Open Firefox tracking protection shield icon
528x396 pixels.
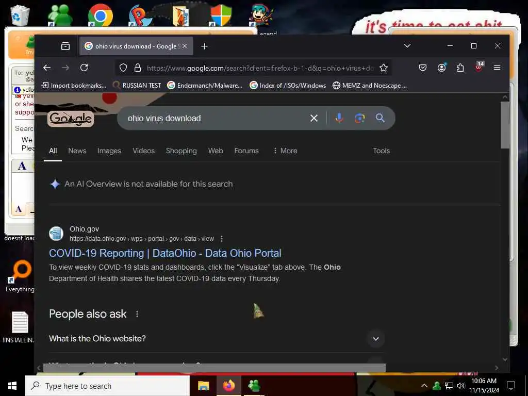[x=123, y=68]
